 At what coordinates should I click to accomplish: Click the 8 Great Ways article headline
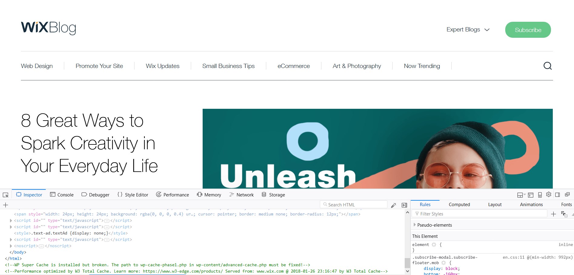click(x=89, y=143)
